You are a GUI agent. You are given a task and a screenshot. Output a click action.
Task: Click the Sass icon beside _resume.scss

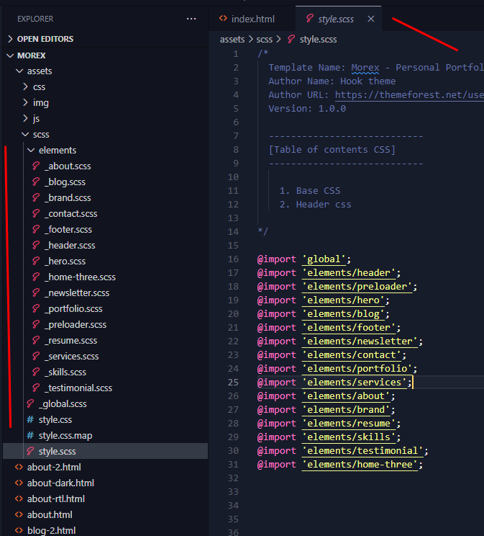point(36,340)
